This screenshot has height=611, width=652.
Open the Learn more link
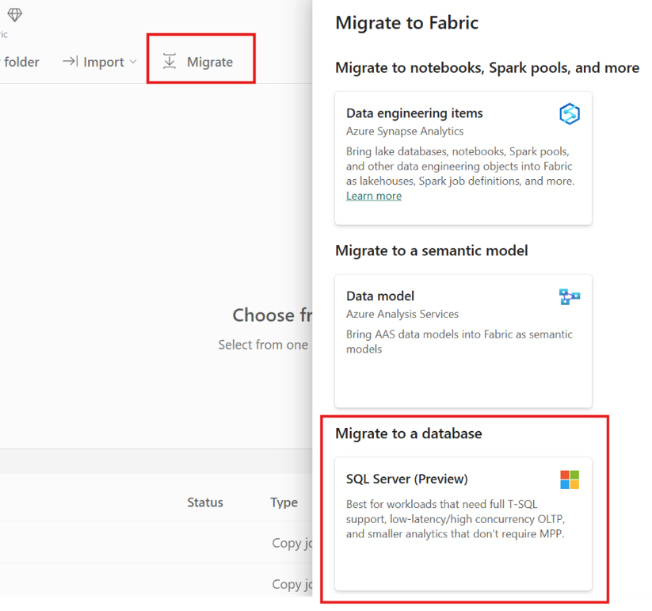[x=373, y=195]
